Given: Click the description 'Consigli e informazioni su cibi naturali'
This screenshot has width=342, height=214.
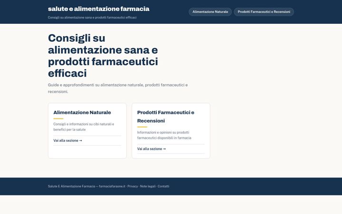Looking at the screenshot, I should click(84, 126).
